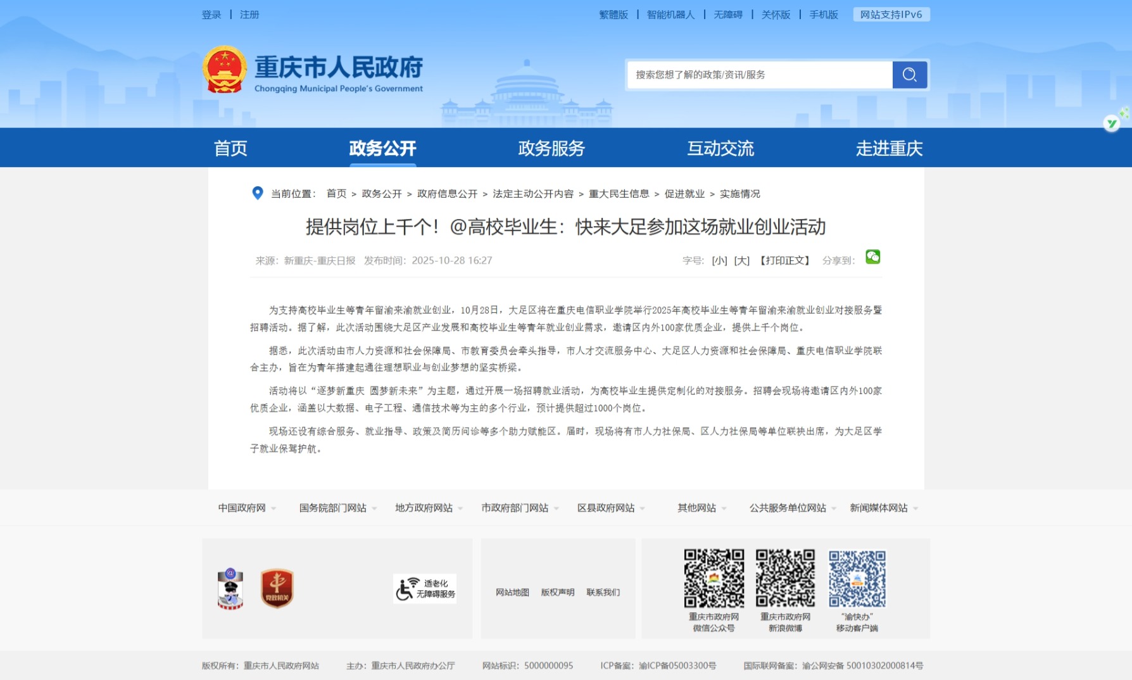Click the search magnifier icon

[x=910, y=74]
